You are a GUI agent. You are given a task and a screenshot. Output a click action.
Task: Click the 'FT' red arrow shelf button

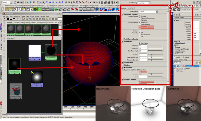click(x=72, y=10)
